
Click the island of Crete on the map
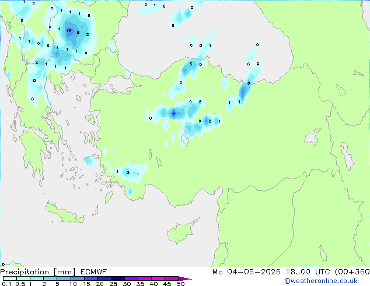[65, 214]
